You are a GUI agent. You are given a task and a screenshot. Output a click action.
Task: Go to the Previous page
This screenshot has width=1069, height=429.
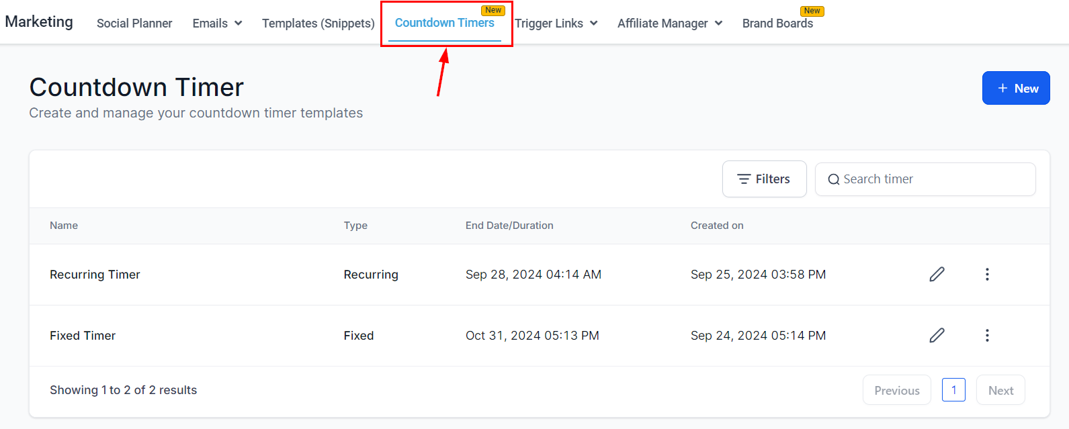896,390
